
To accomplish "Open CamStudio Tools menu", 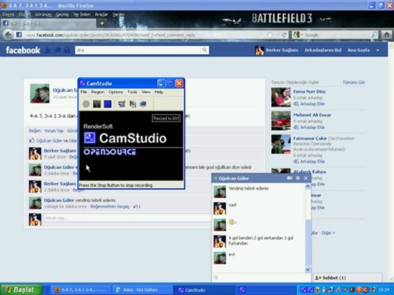I will coord(133,92).
